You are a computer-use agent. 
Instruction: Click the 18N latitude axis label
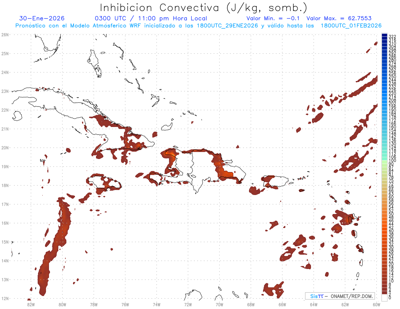tap(5, 185)
